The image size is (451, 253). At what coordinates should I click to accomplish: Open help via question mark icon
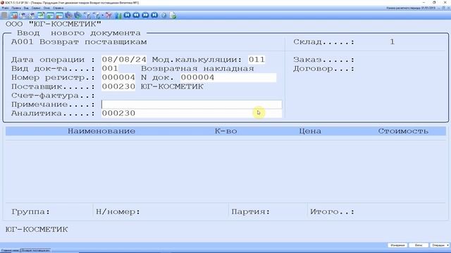pos(163,15)
